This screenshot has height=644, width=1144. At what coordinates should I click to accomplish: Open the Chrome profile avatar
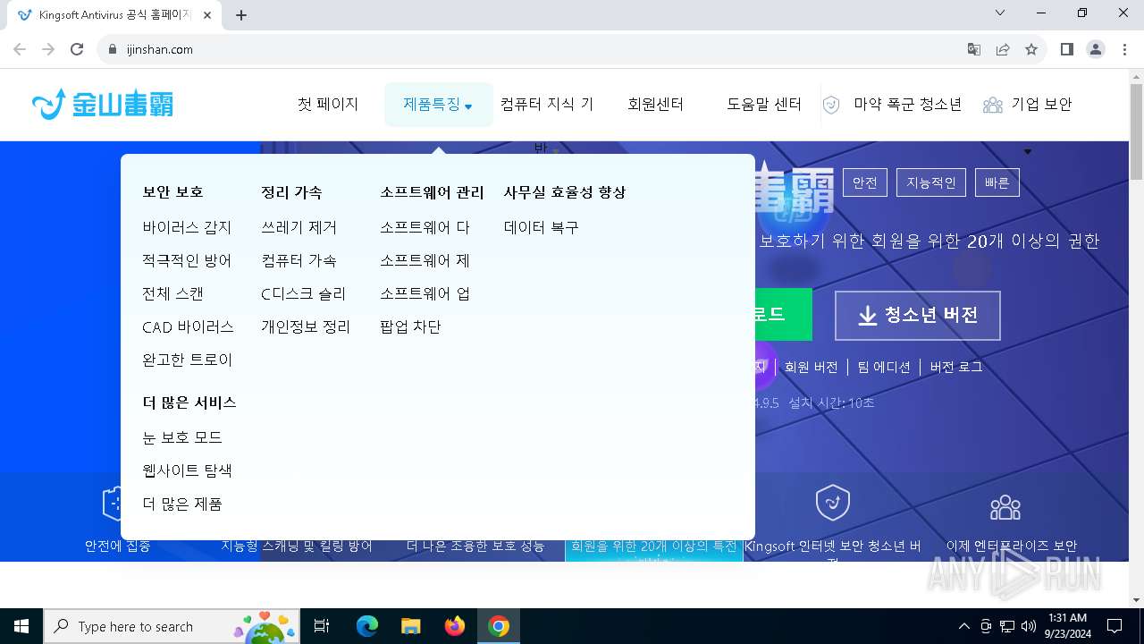pyautogui.click(x=1096, y=49)
